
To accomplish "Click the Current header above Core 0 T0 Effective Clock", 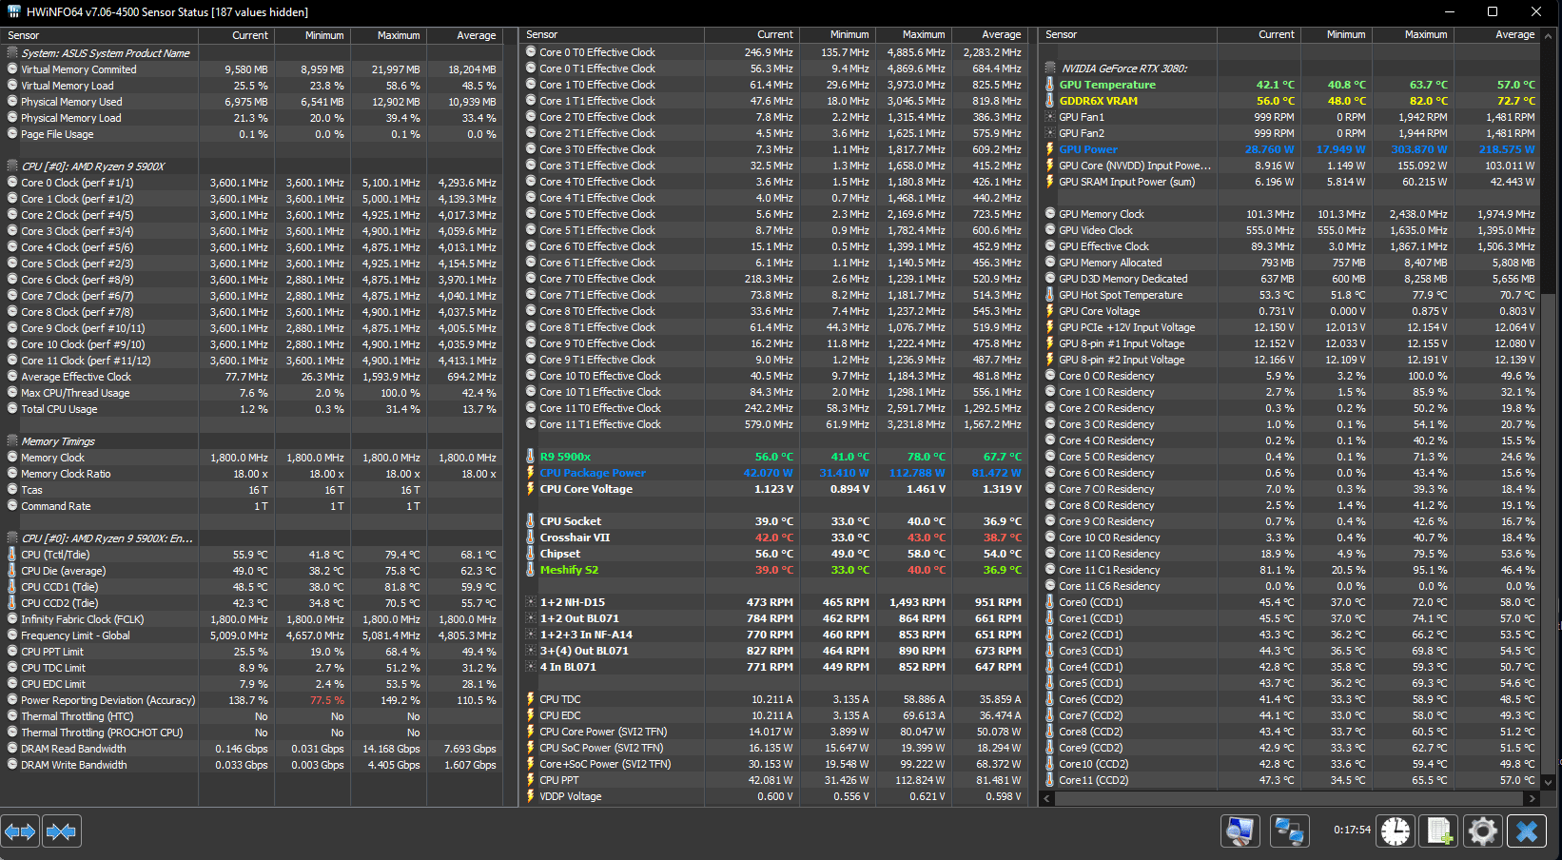I will 752,35.
